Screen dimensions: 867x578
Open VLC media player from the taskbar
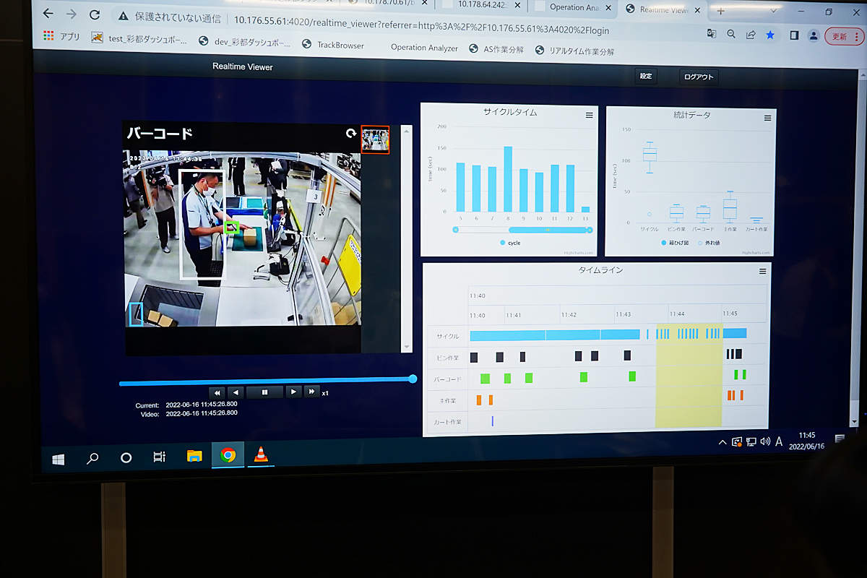click(x=261, y=454)
